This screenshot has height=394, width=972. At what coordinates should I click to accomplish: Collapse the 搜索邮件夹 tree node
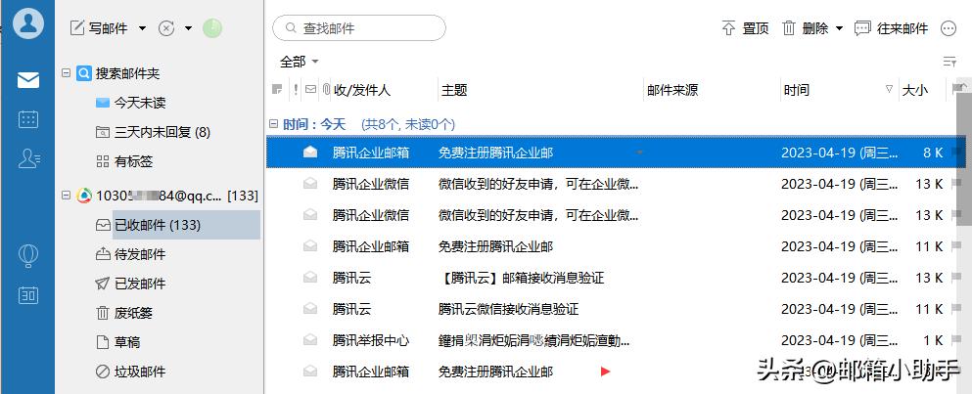(67, 73)
